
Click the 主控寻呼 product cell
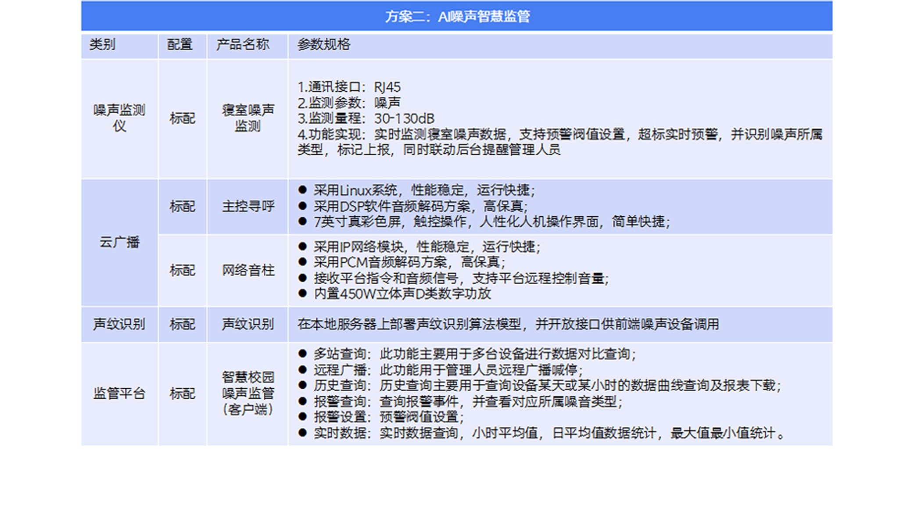(x=248, y=206)
